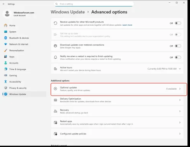Screen dimensions: 190x147
Task: Click the Personalization brush icon
Action: click(x=6, y=51)
